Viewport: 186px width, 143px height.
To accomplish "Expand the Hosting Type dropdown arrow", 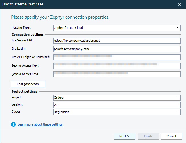I will tap(177, 28).
